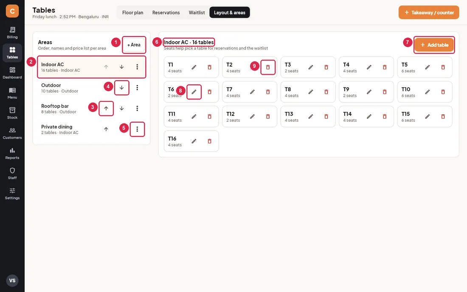
Task: Open Stock from the sidebar
Action: pyautogui.click(x=12, y=113)
